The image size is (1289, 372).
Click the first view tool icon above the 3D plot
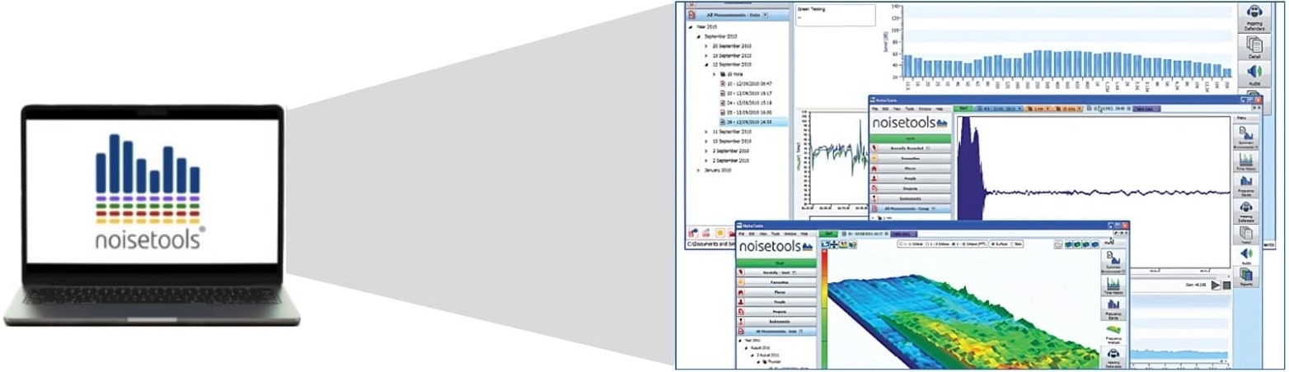825,244
